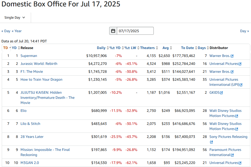The height and width of the screenshot is (167, 251).
Task: Open Sony Pictures Releasing distributor link
Action: pyautogui.click(x=228, y=137)
